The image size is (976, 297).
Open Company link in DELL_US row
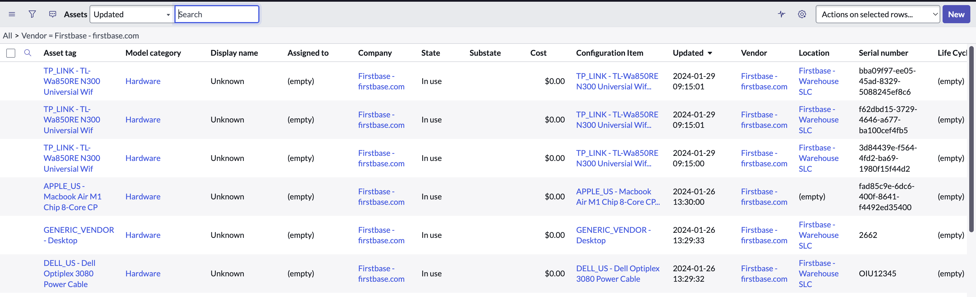click(381, 274)
